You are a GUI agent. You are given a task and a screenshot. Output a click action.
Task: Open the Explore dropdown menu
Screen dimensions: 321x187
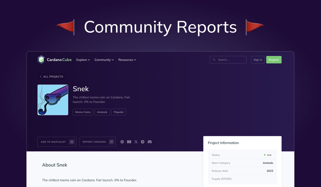[x=83, y=60]
